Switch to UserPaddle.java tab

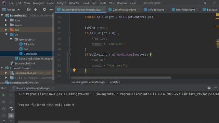(185, 10)
